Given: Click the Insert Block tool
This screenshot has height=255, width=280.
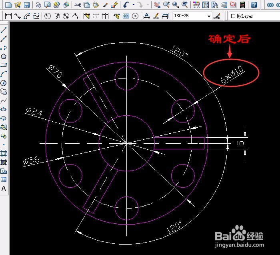Looking at the screenshot, I should click(4, 127).
